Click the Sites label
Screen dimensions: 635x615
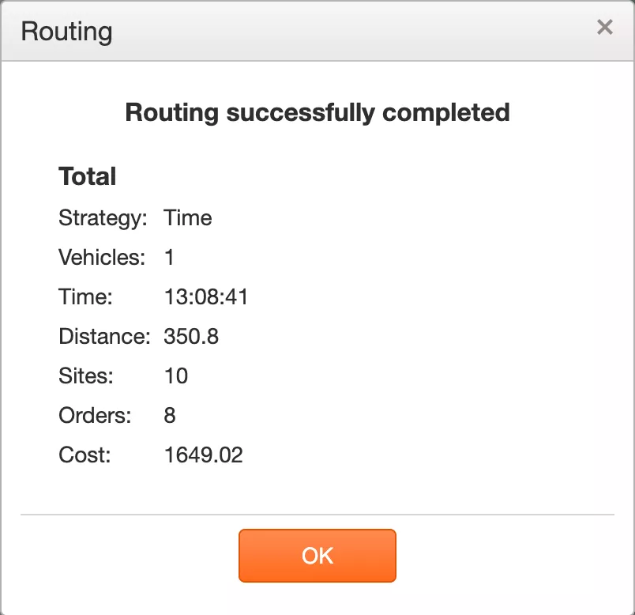coord(86,375)
